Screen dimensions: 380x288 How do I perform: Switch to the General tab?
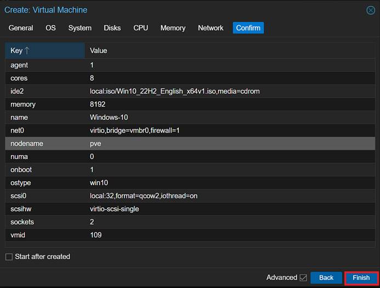21,28
